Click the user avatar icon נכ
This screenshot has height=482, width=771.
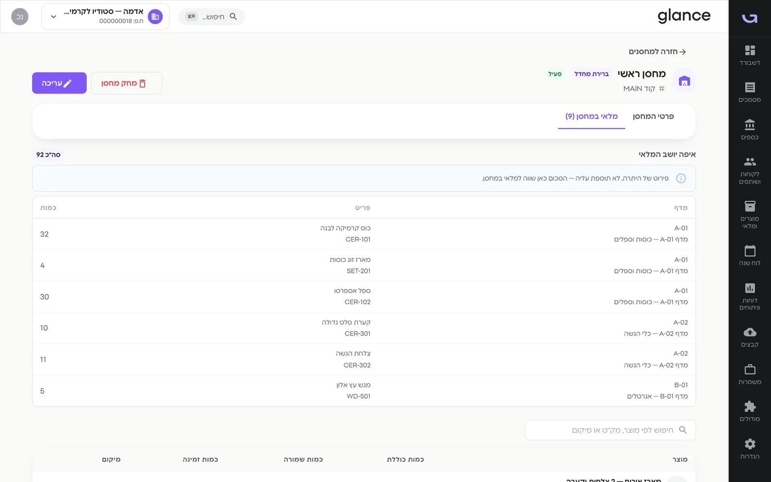pos(20,17)
